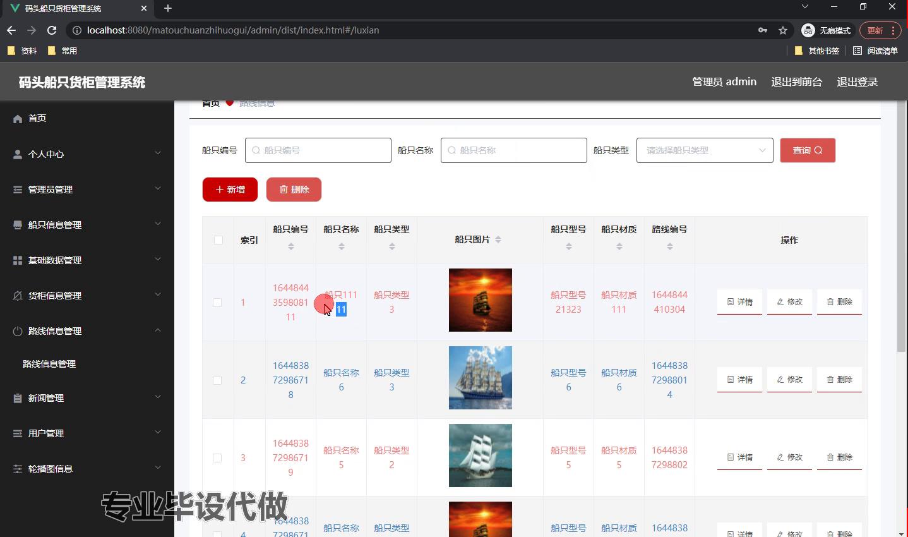Click the 新闻管理 clipboard icon in sidebar
908x537 pixels.
click(x=18, y=398)
